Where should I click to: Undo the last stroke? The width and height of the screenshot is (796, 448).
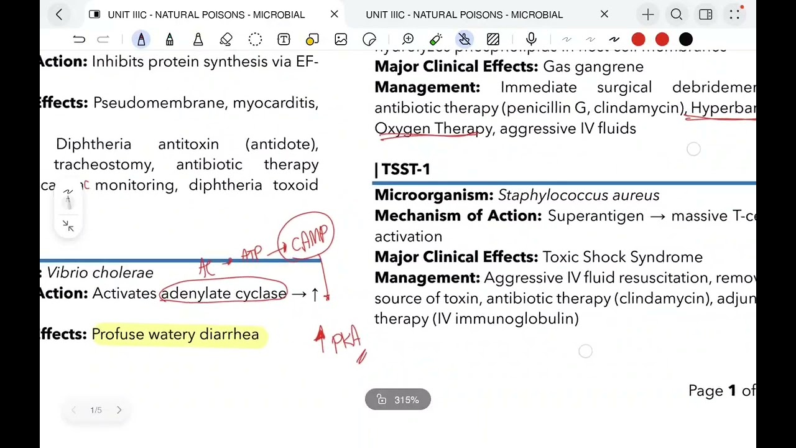point(79,40)
